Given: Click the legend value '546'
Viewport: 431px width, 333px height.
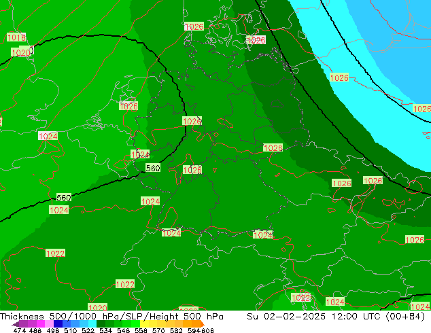Looking at the screenshot, I should [123, 330].
